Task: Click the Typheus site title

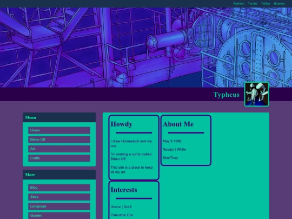Action: pos(226,95)
